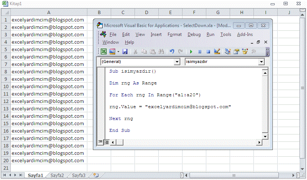This screenshot has width=307, height=180.
Task: Restore the inner module window
Action: click(x=258, y=42)
